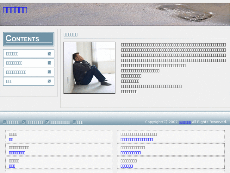
Task: Open blue link in top-left dotted box
Action: tap(11, 139)
